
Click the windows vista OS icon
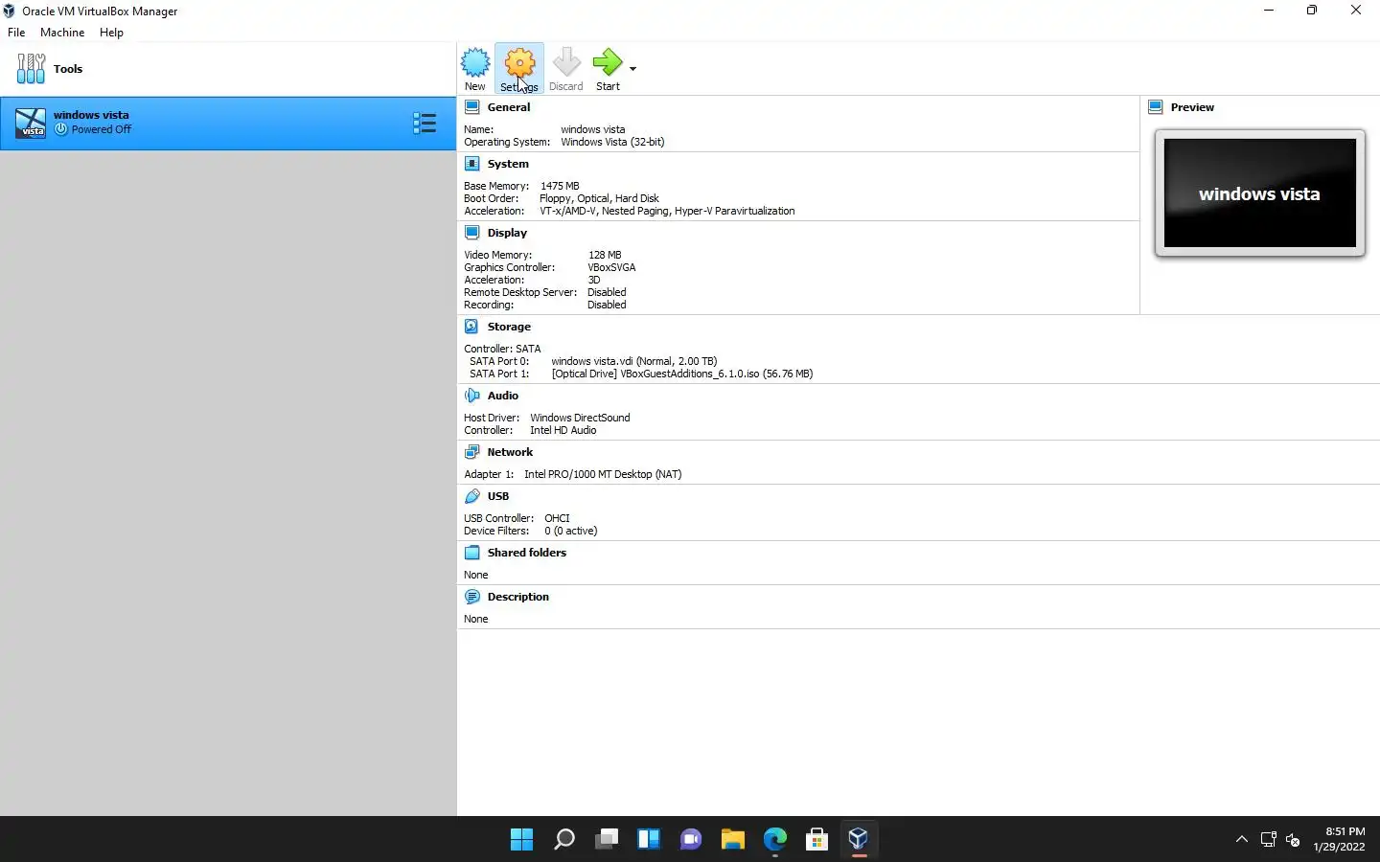(31, 123)
